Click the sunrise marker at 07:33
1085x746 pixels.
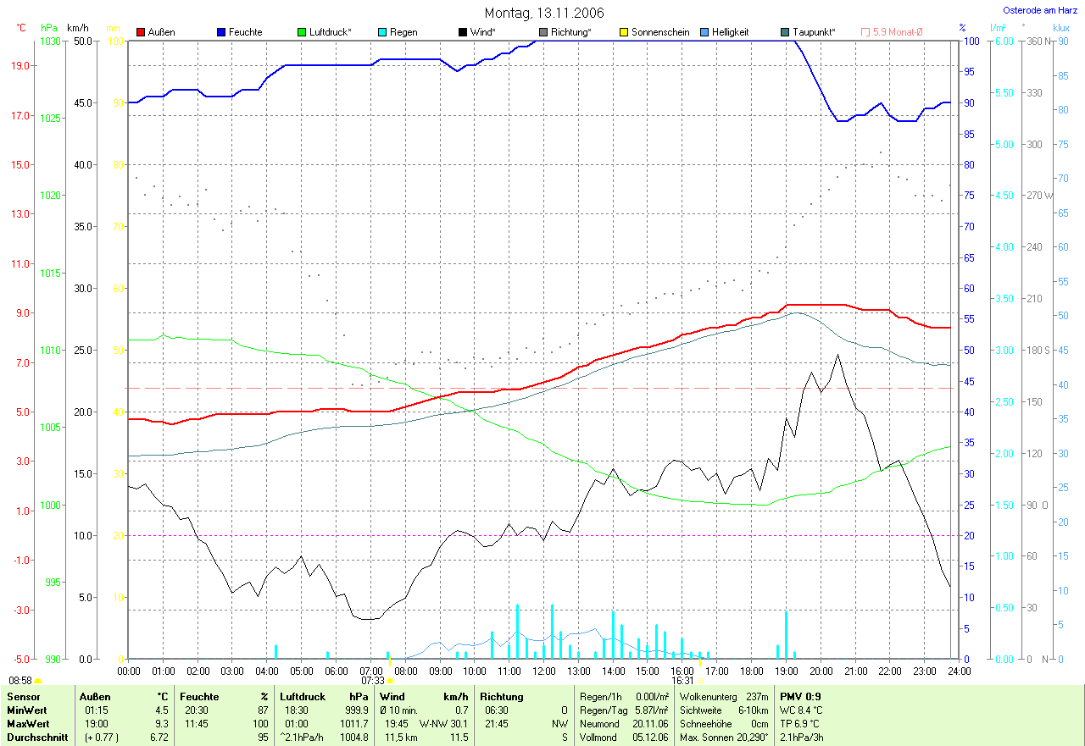390,680
